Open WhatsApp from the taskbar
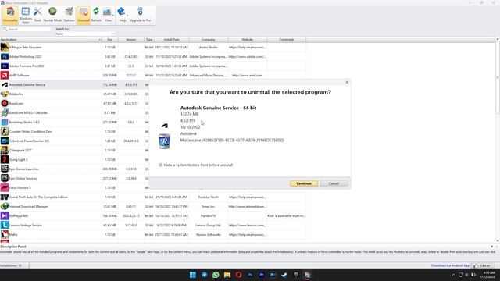This screenshot has height=281, width=500. point(216,275)
